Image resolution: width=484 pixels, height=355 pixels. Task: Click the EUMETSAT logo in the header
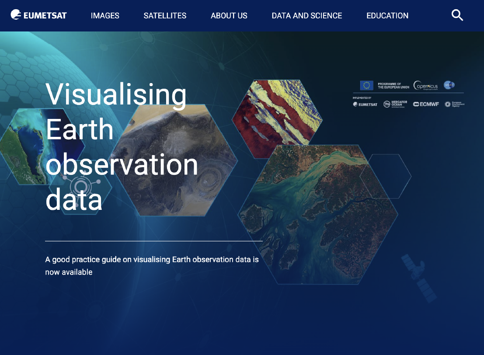pos(38,15)
